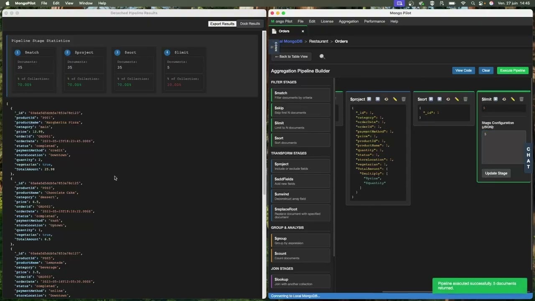The width and height of the screenshot is (535, 301).
Task: Close the Orders tab
Action: click(303, 31)
